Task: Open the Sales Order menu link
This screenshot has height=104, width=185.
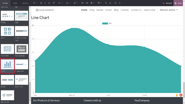Action: 150,10
